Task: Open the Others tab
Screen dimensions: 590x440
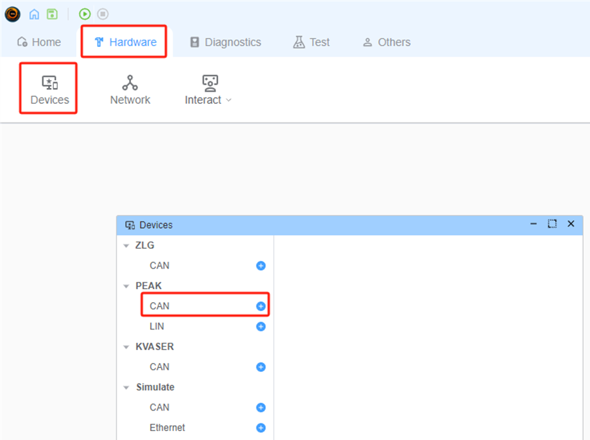Action: [386, 42]
